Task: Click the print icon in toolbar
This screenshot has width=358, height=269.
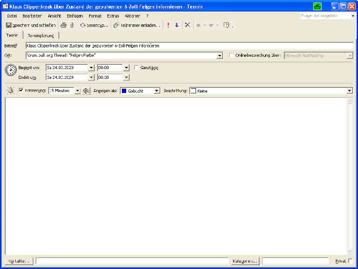Action: pos(64,25)
